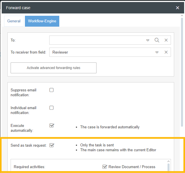185x173 pixels.
Task: Click the Reviewer receiver field box
Action: point(102,52)
